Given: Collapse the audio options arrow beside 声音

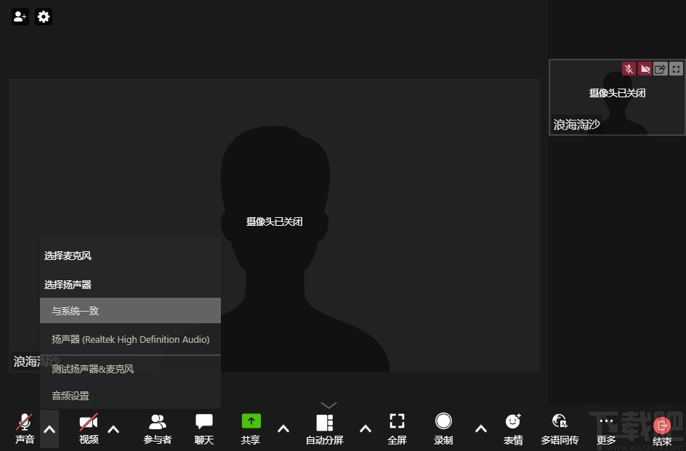Looking at the screenshot, I should tap(49, 428).
